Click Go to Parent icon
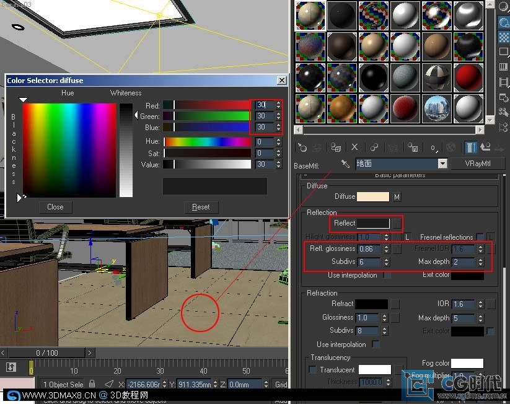This screenshot has width=510, height=404. (485, 147)
